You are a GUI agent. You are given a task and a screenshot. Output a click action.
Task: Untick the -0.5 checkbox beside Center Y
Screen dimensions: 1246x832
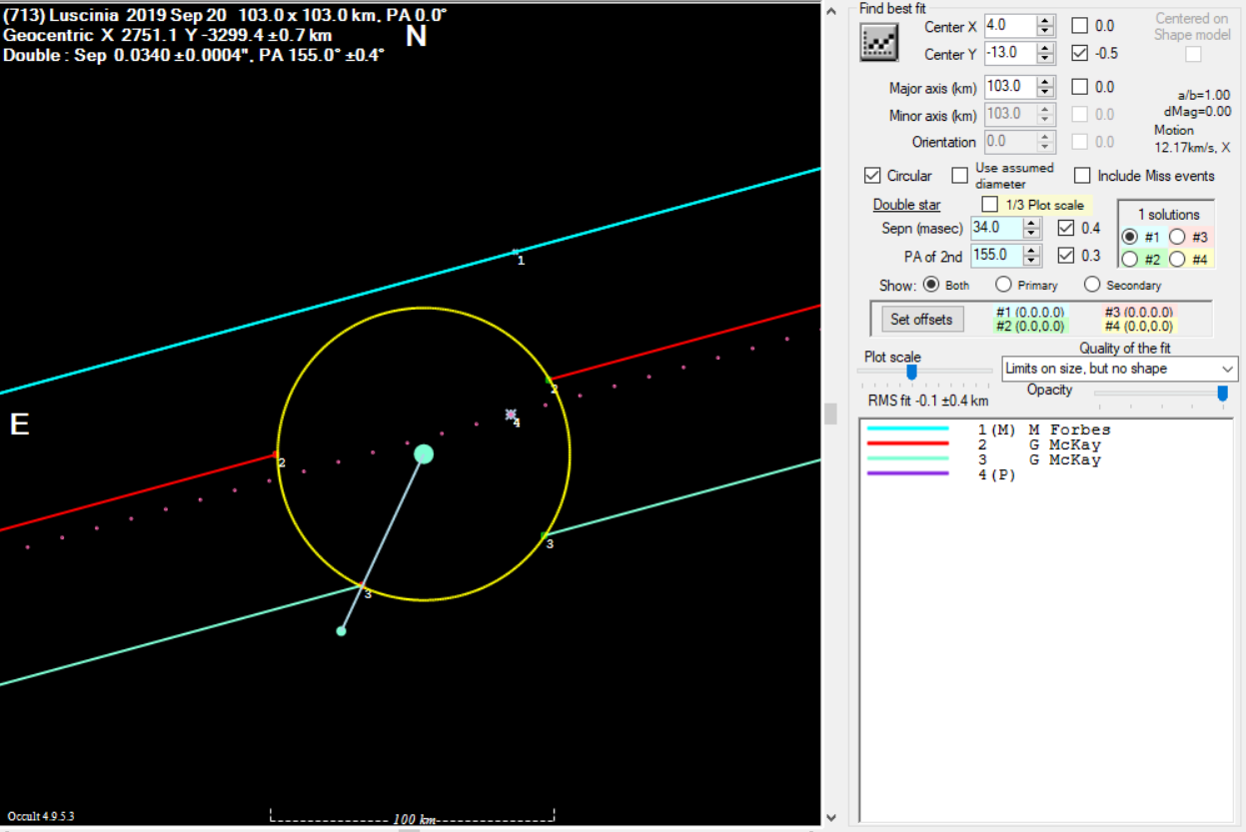[1080, 53]
